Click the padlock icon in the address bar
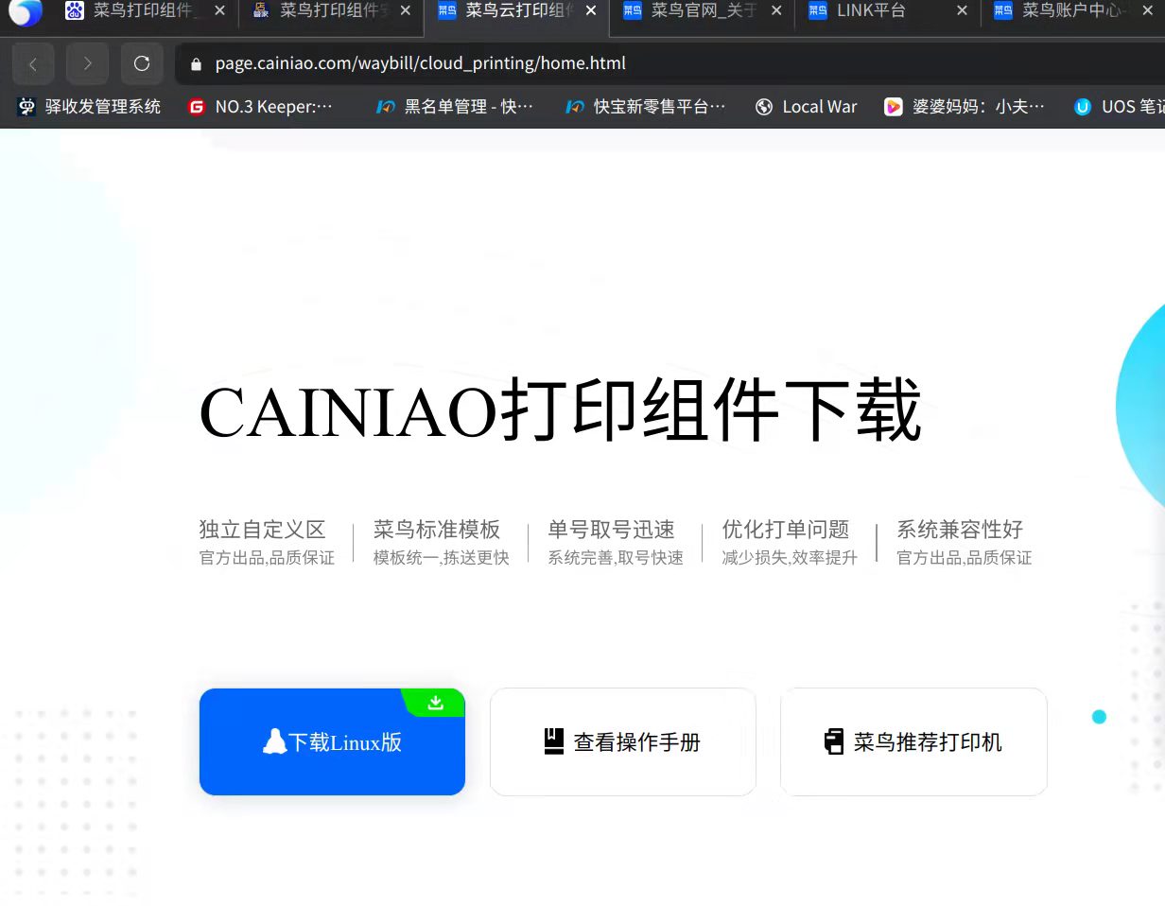Image resolution: width=1165 pixels, height=906 pixels. click(195, 63)
